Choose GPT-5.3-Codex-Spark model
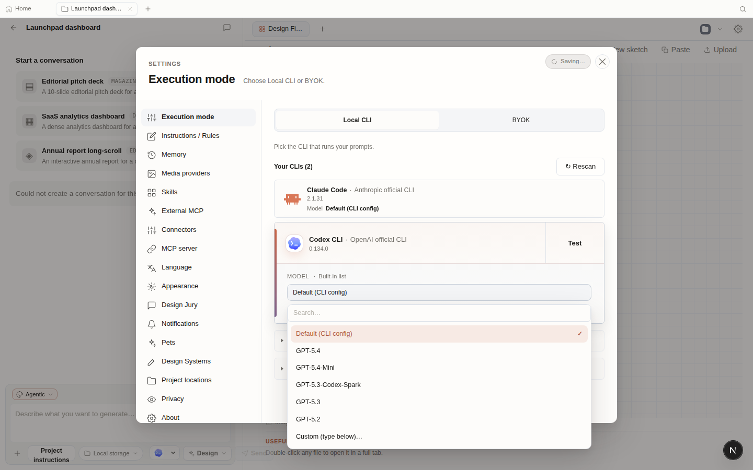753x470 pixels. point(439,385)
